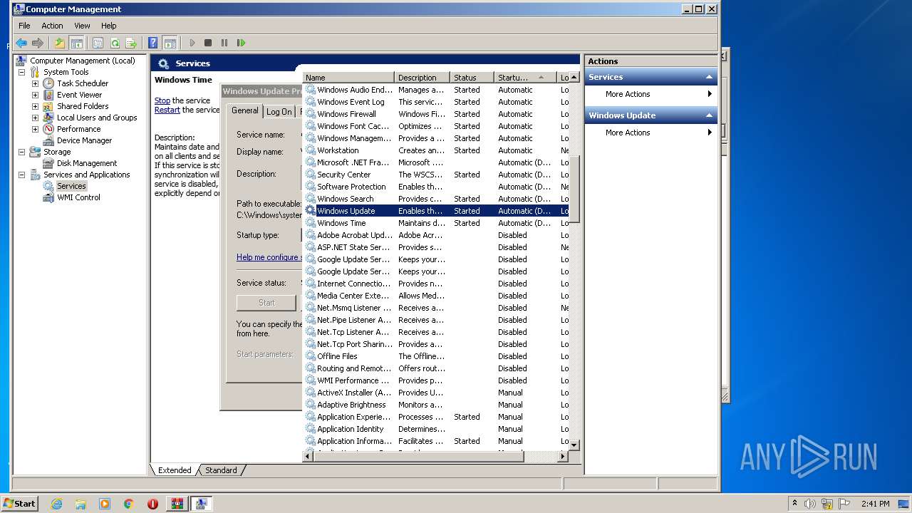Click the Start button in properties dialog
The image size is (912, 513).
click(266, 303)
